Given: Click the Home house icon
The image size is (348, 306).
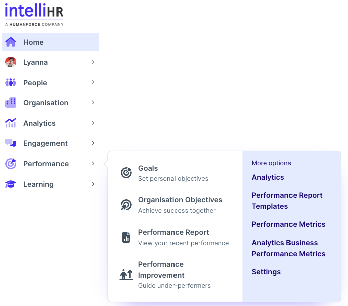Looking at the screenshot, I should point(11,42).
